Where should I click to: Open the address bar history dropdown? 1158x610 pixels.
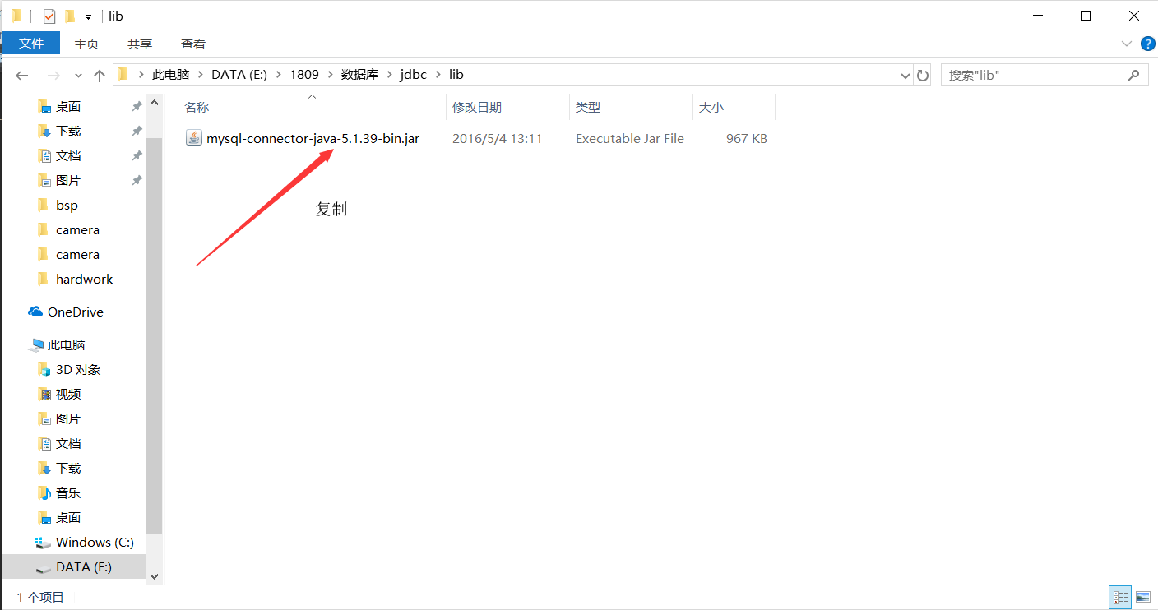[906, 75]
